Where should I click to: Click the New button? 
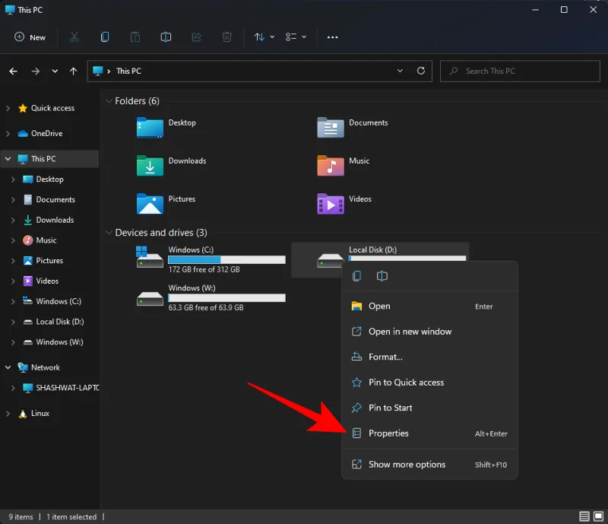pyautogui.click(x=29, y=37)
